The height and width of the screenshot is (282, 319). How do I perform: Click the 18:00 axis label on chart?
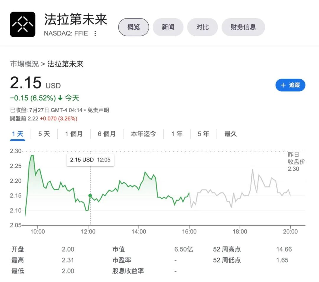(x=240, y=232)
